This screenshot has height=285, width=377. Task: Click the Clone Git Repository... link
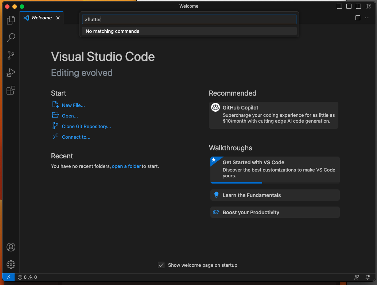tap(86, 126)
